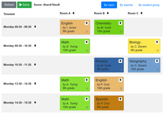Screen dimensions: 164x114
Task: Remove the English lesson by I. Jones
Action: click(x=87, y=23)
